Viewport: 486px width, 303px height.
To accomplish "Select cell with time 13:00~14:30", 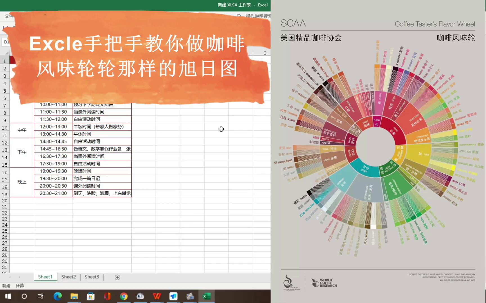I will pyautogui.click(x=53, y=134).
